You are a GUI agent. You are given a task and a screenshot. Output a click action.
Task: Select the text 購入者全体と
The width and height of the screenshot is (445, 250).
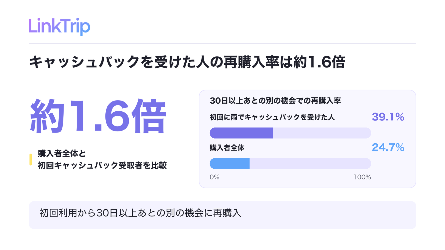62,153
